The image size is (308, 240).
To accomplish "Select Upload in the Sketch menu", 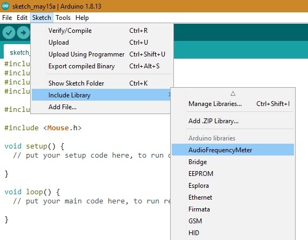I will tap(102, 43).
